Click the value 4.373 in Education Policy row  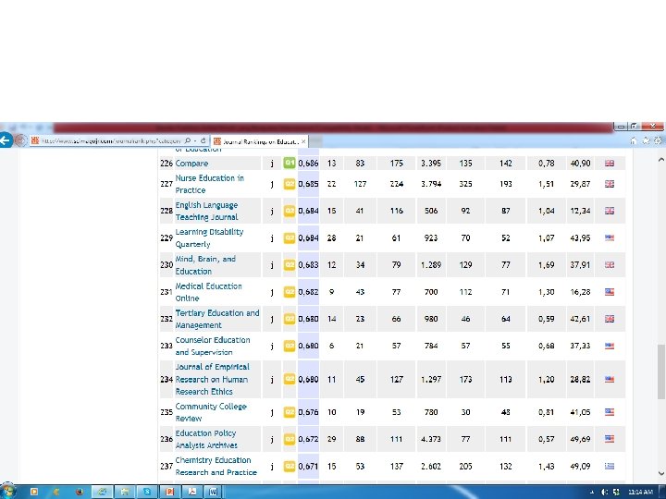431,439
